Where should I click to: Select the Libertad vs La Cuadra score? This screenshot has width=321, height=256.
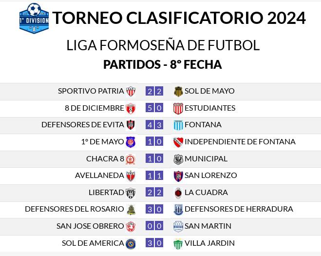154,193
